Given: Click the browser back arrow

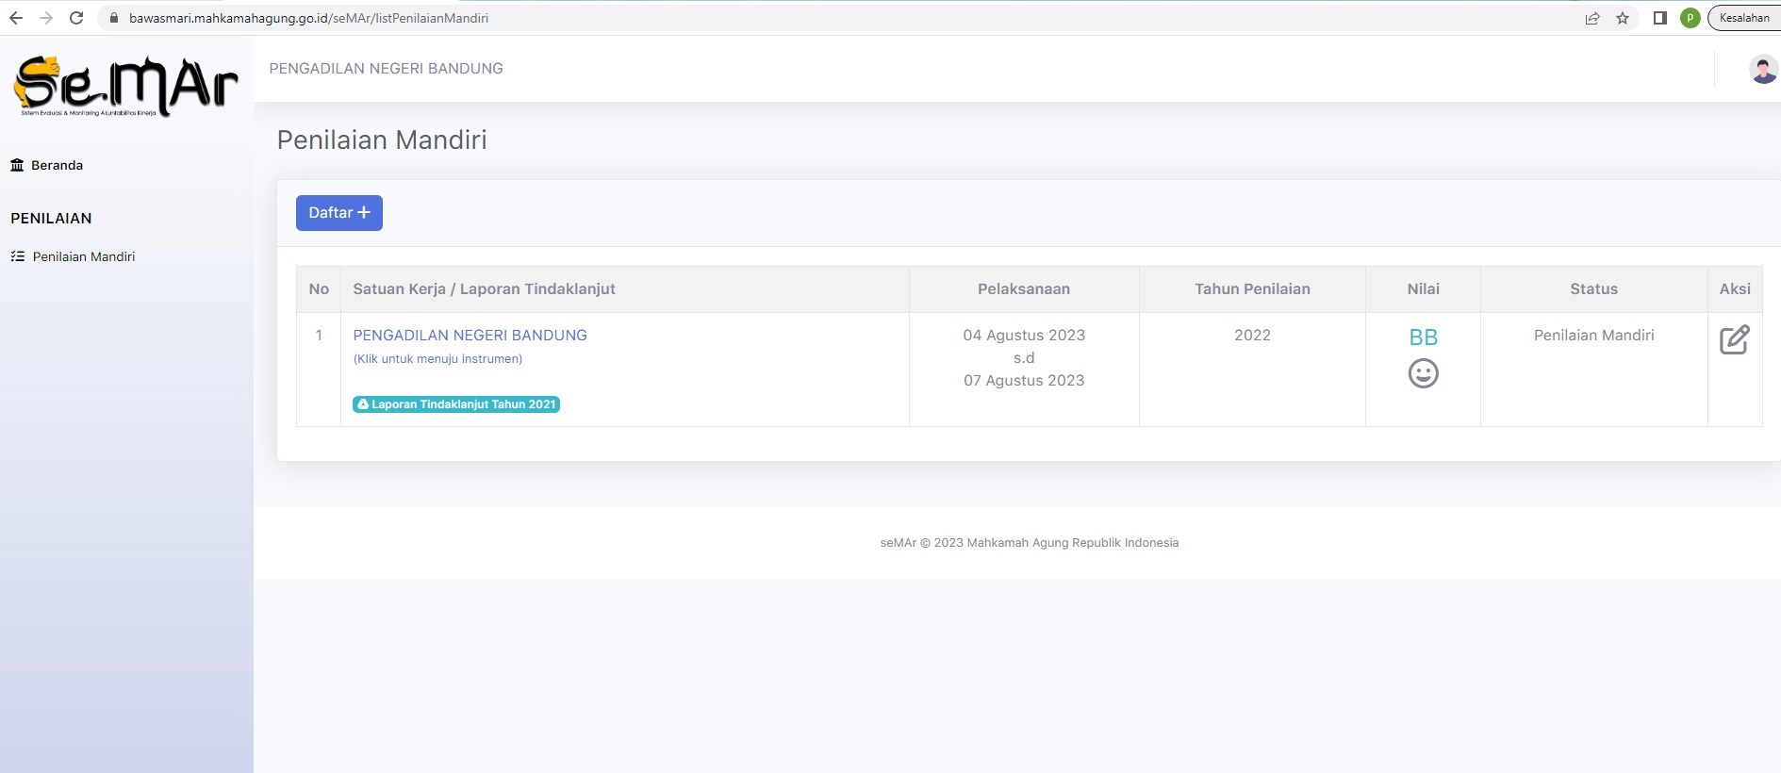Looking at the screenshot, I should pos(16,18).
